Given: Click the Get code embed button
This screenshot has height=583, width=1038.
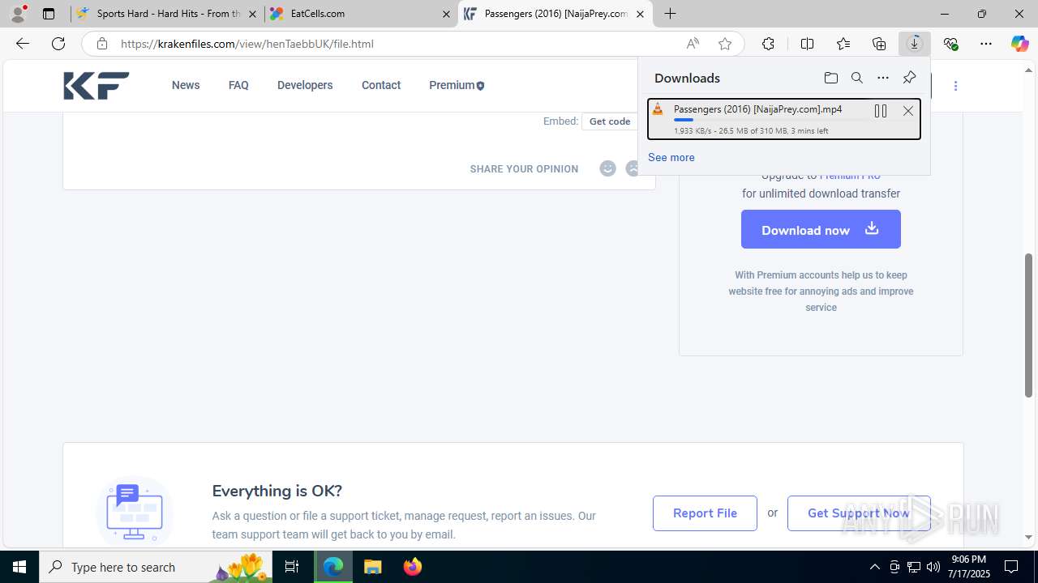Looking at the screenshot, I should click(610, 121).
